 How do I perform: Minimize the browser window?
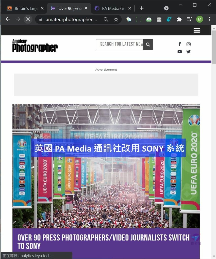click(x=180, y=5)
